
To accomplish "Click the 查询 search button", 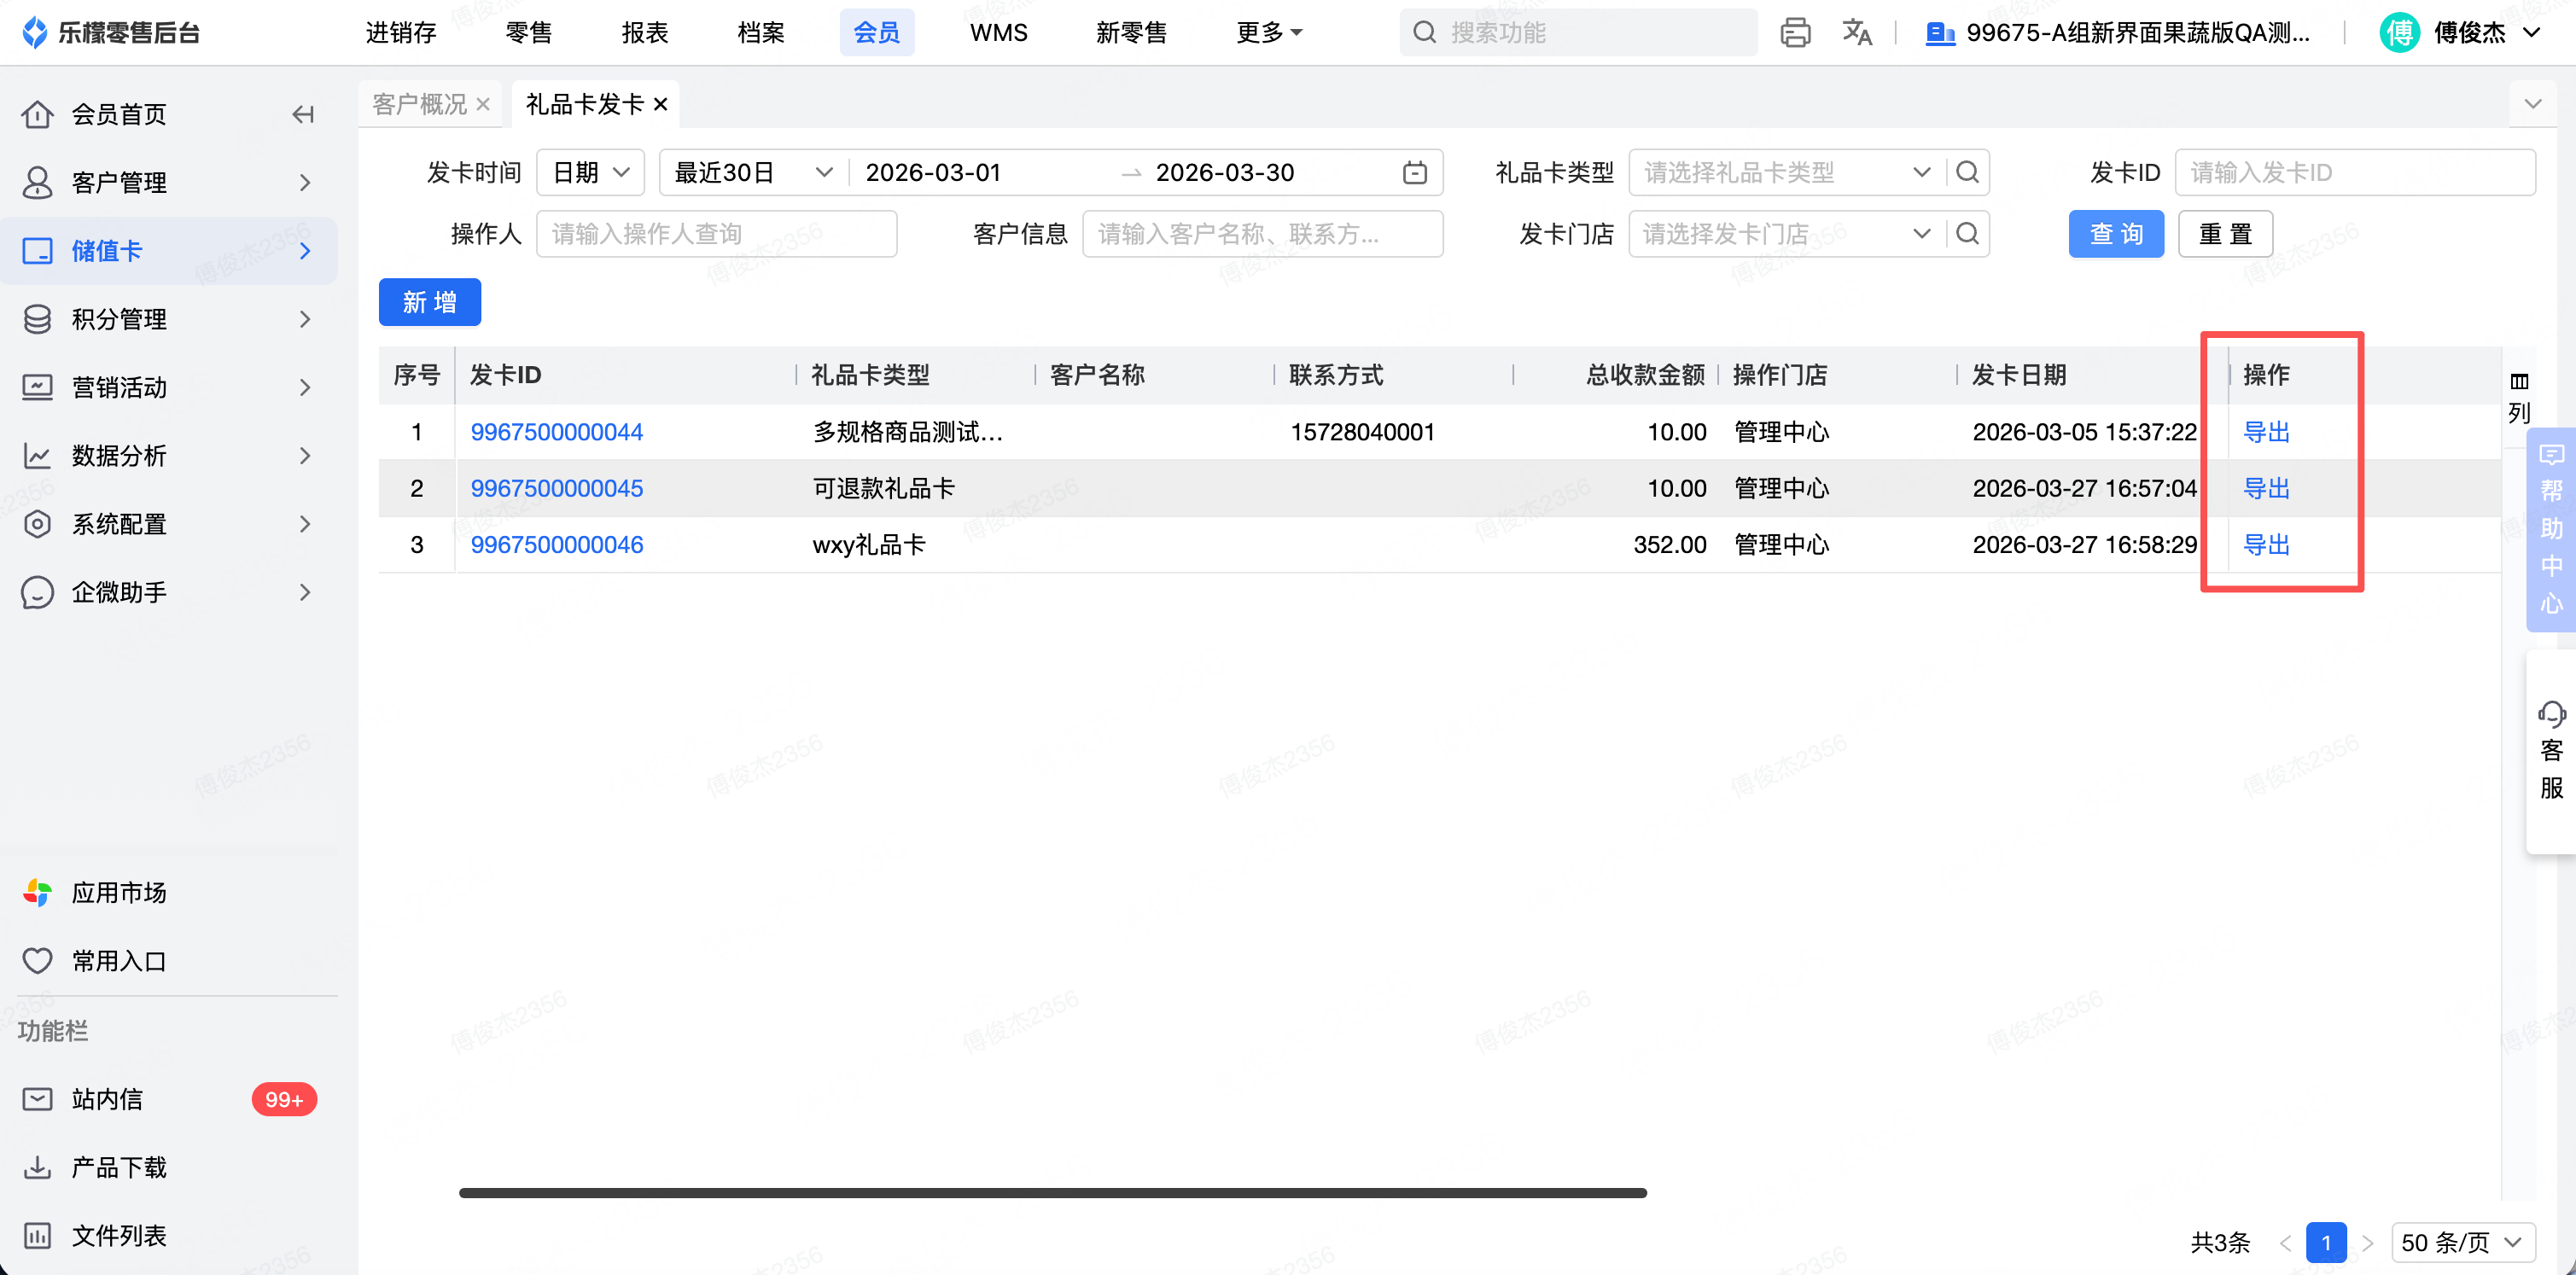I will pyautogui.click(x=2115, y=234).
